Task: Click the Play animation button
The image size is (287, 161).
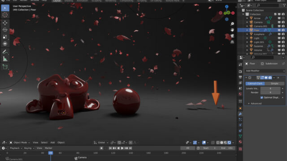Action: click(x=122, y=148)
